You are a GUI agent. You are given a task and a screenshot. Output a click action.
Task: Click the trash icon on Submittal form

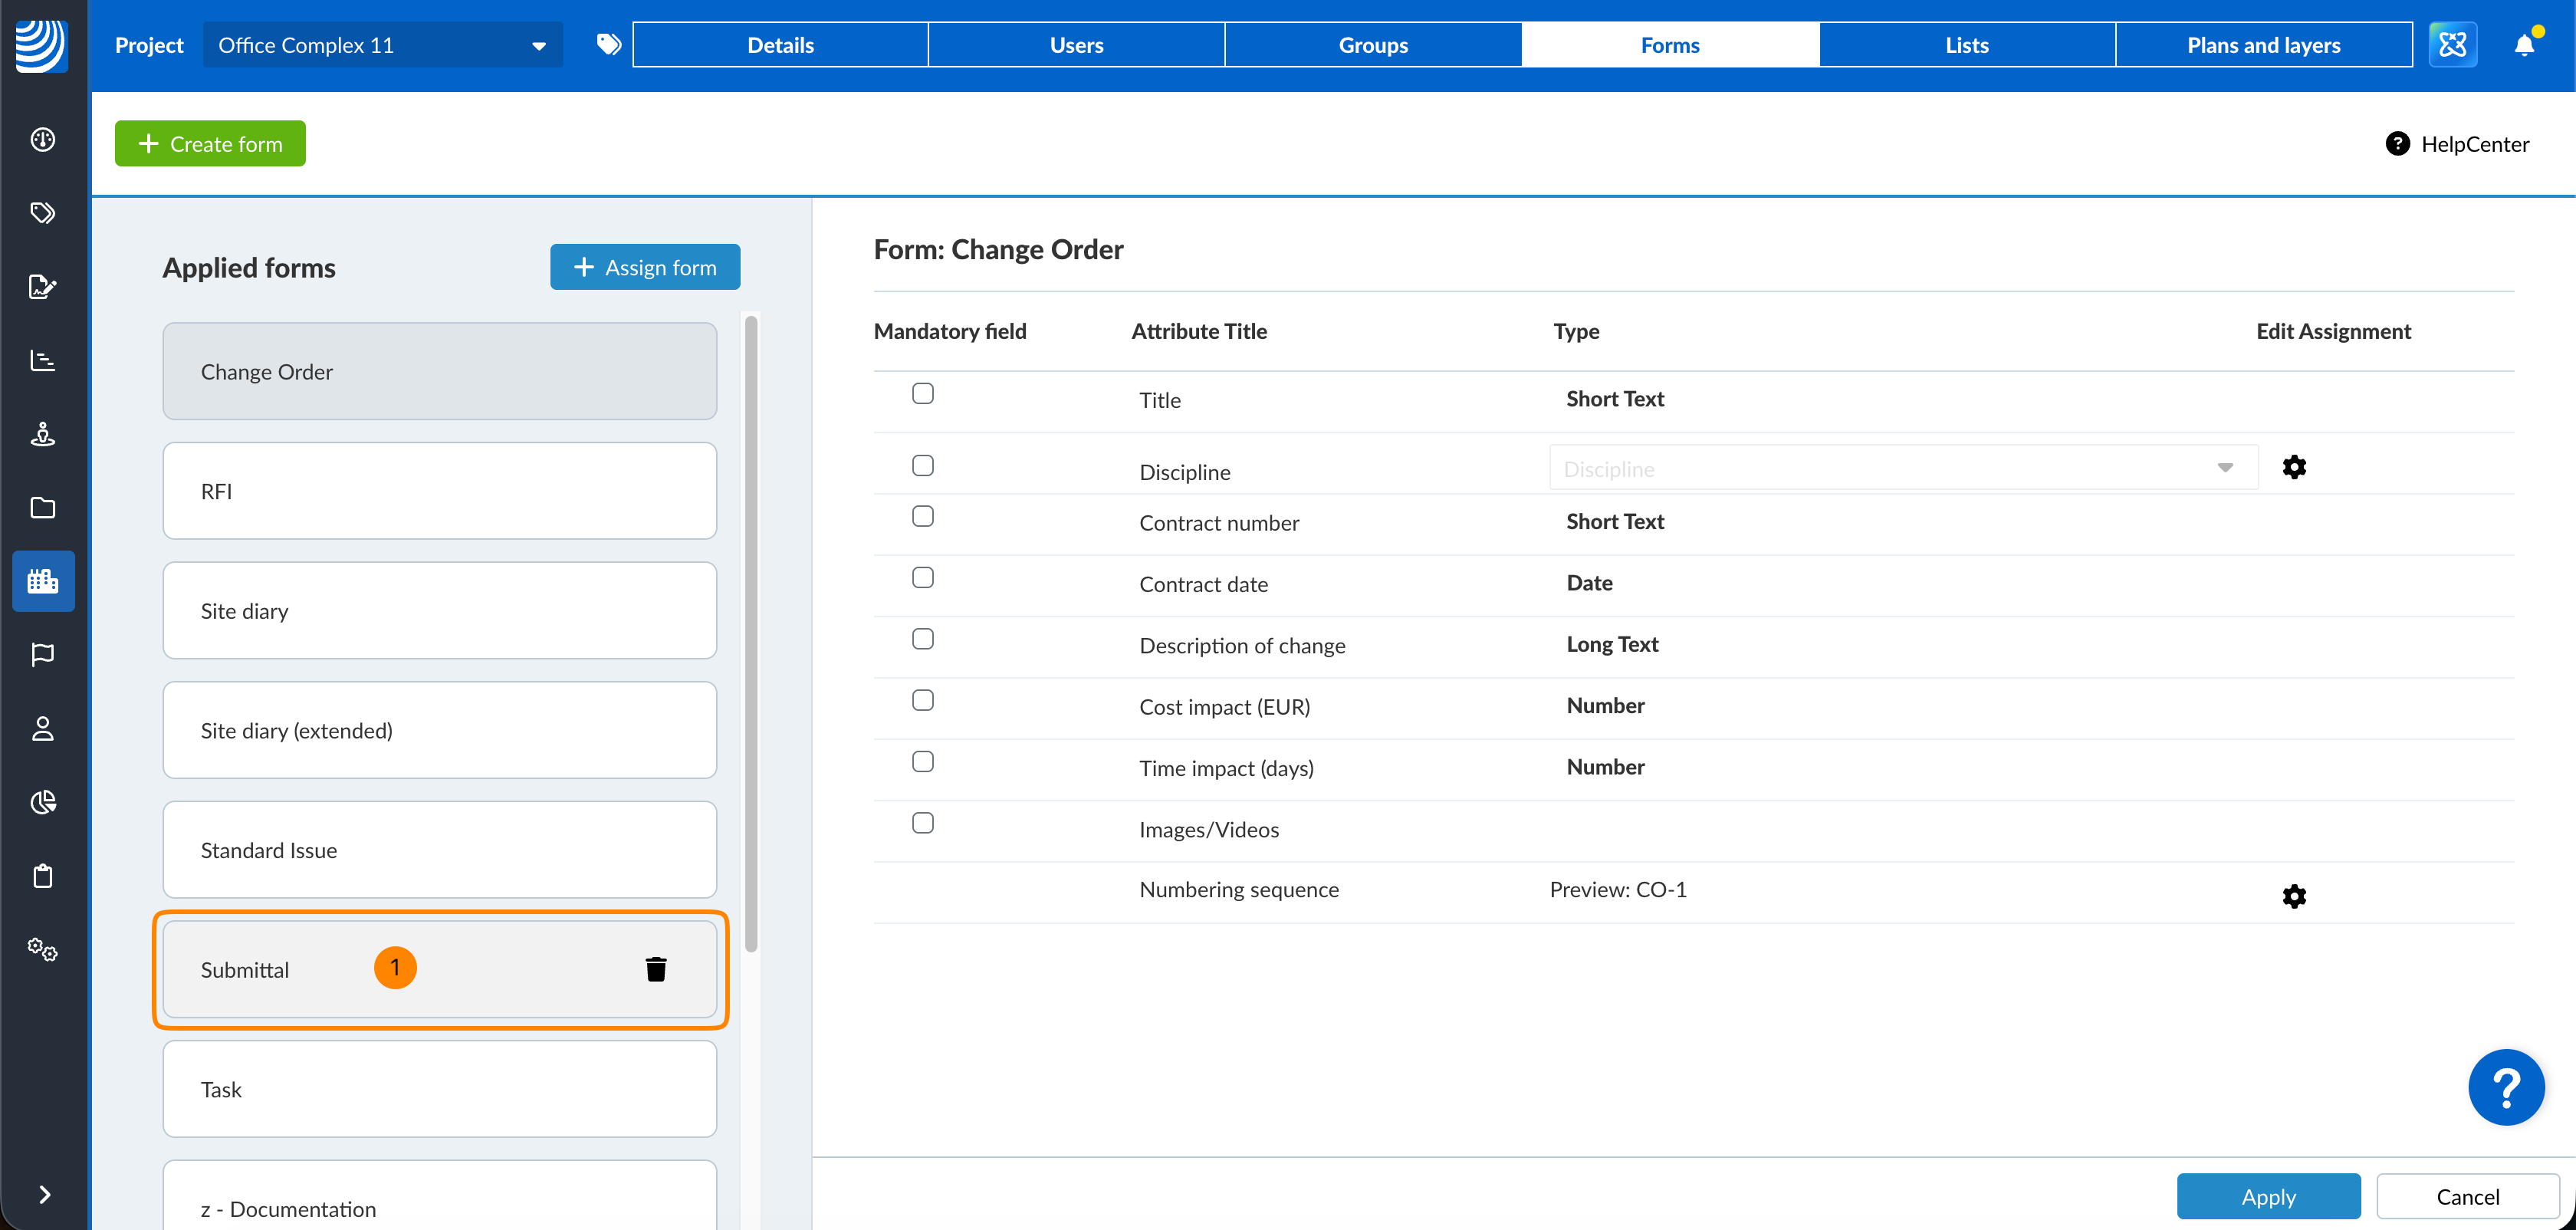coord(656,968)
